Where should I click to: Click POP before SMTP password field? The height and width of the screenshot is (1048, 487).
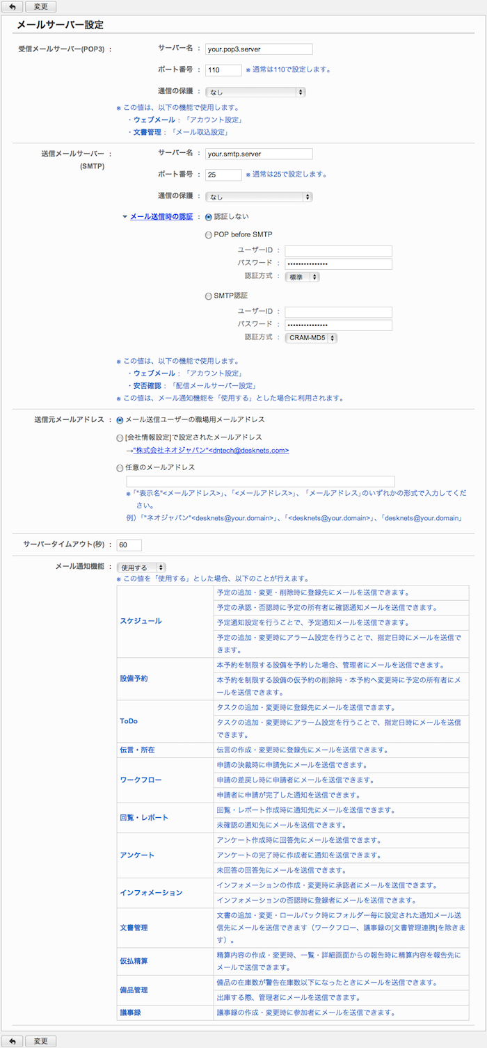(339, 264)
